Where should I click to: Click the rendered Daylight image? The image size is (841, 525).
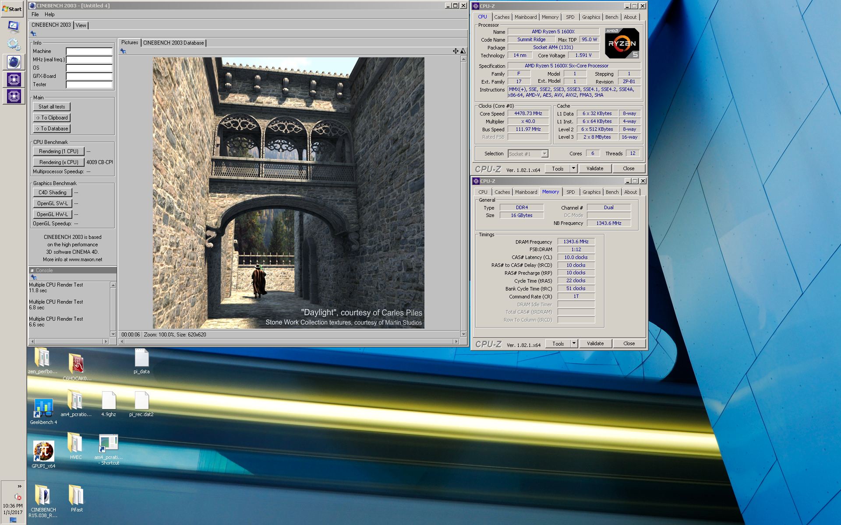[288, 193]
